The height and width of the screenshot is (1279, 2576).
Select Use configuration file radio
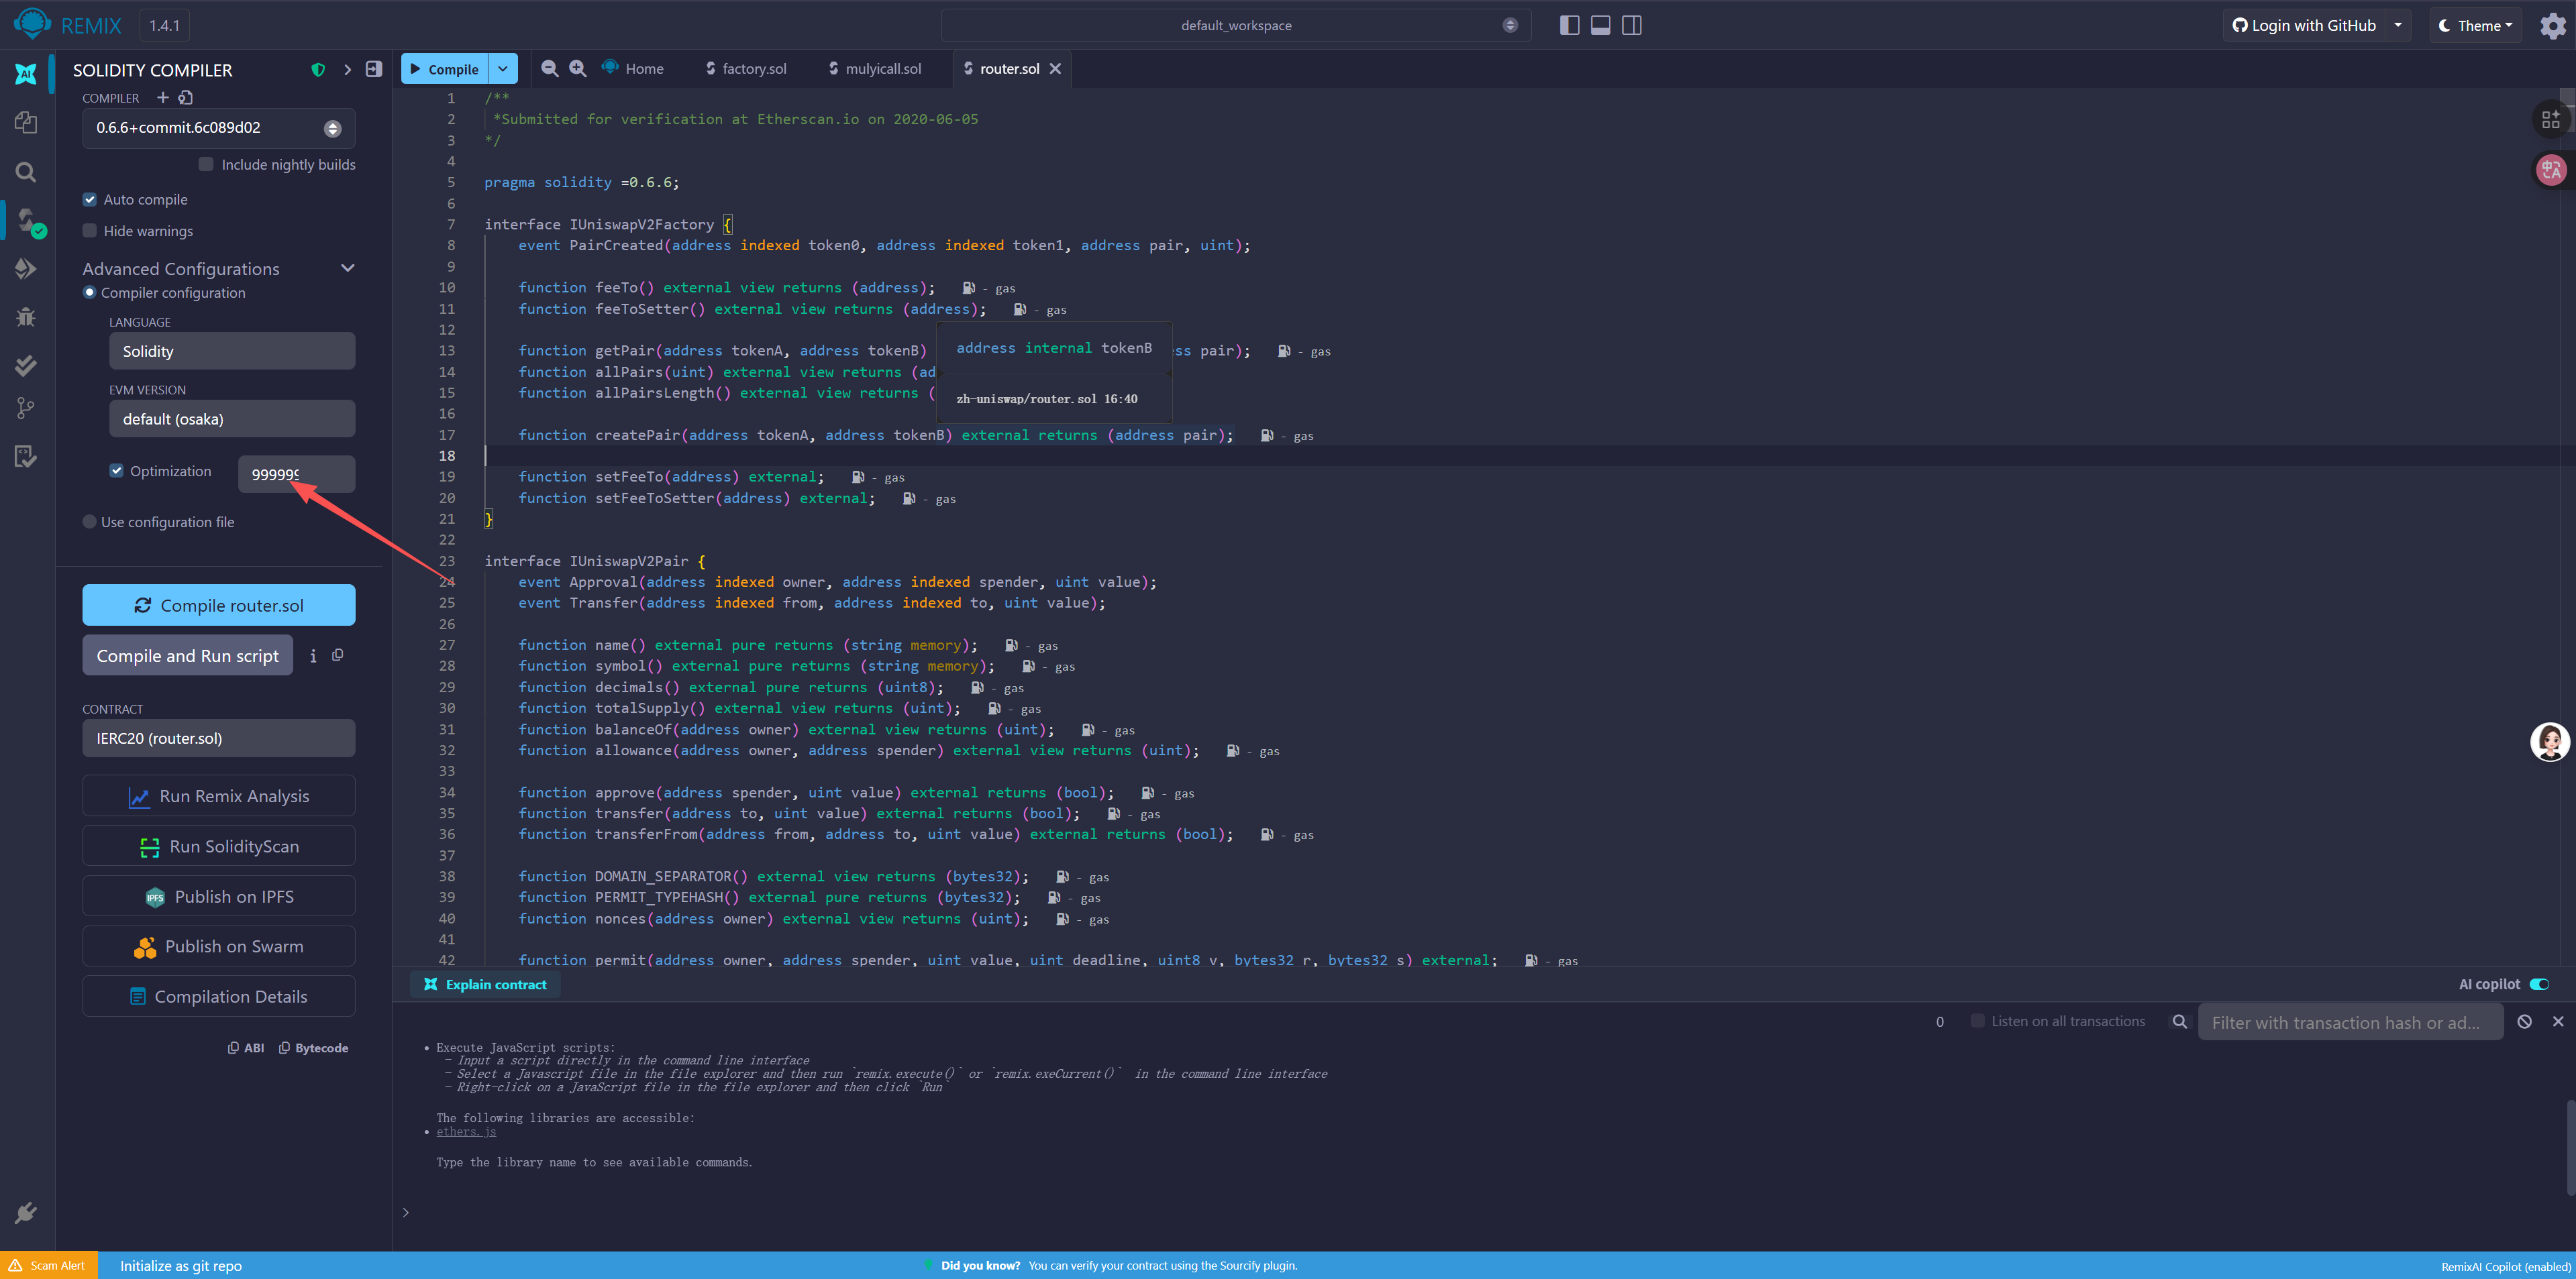(x=90, y=522)
